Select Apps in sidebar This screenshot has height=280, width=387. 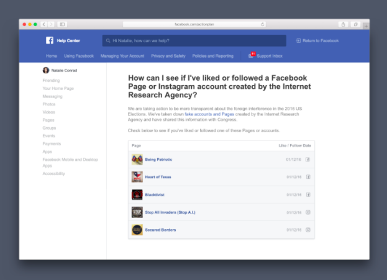click(x=47, y=151)
